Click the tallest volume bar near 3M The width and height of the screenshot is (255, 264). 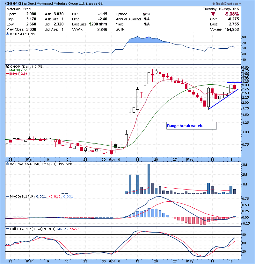pyautogui.click(x=149, y=179)
